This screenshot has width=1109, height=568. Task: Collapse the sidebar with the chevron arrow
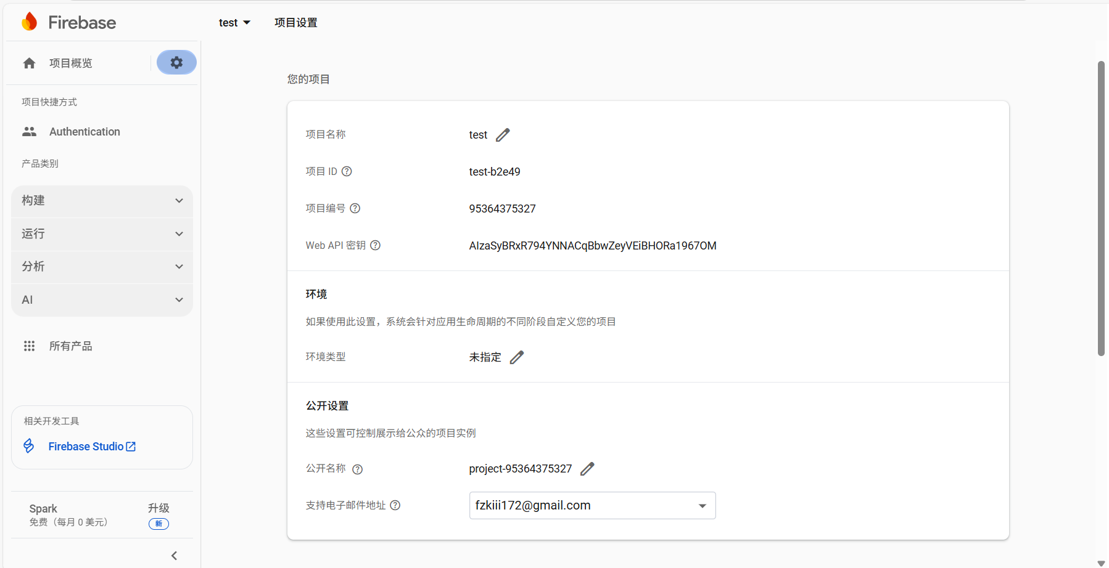(x=174, y=556)
